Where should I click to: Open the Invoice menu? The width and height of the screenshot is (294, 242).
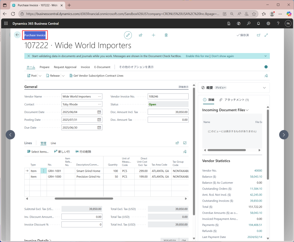coord(85,67)
